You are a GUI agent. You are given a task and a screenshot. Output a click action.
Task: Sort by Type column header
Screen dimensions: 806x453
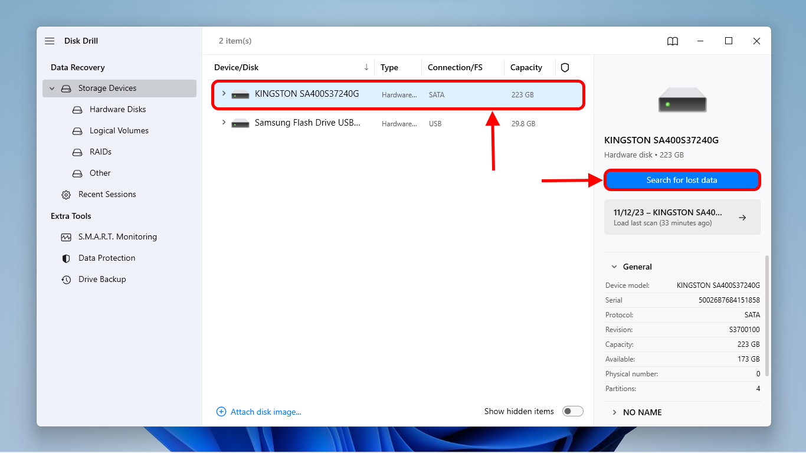click(389, 67)
